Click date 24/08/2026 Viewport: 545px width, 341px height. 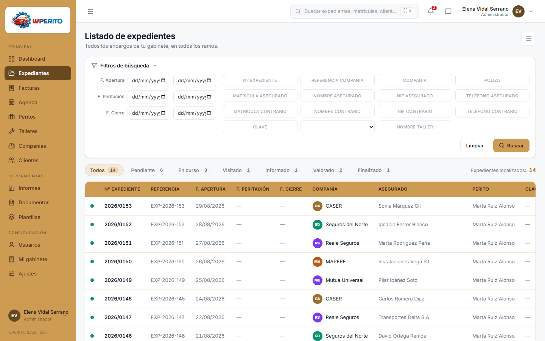210,299
